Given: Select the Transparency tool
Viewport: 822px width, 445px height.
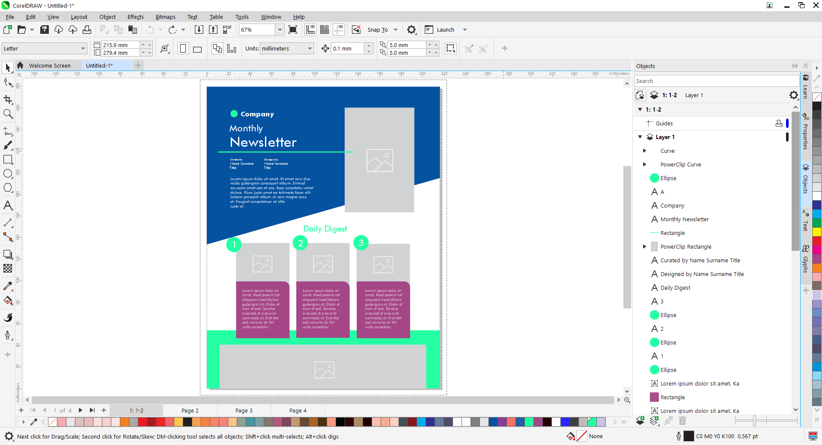Looking at the screenshot, I should click(8, 268).
